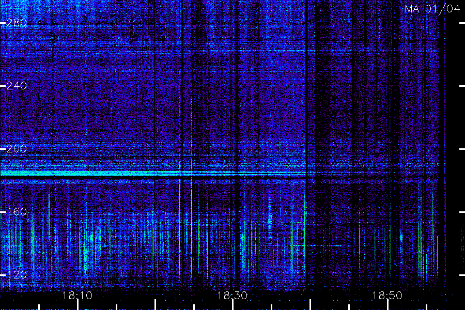The width and height of the screenshot is (465, 310).
Task: Click the 18:10 time axis label
Action: click(77, 296)
